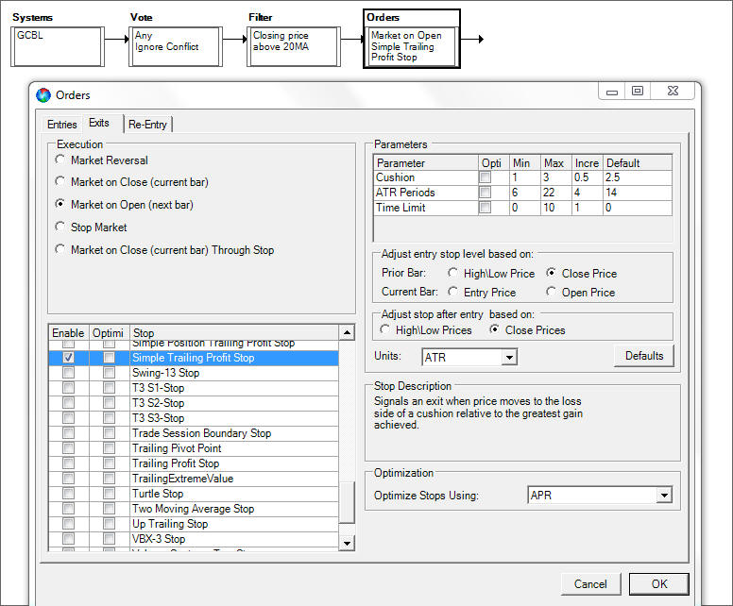The image size is (733, 606).
Task: Select Simple Trailing Profit Stop row
Action: coord(194,358)
